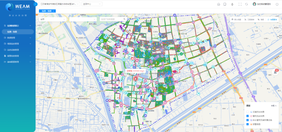Viewport: 282px width, 132px height.
Task: Open the bookmark icon beside home
Action: pos(225,4)
